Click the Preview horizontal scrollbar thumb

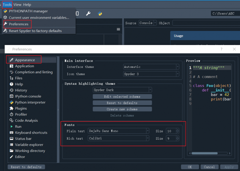[x=204, y=153]
